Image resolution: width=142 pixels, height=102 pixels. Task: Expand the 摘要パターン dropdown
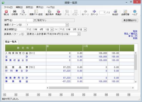pos(67,25)
